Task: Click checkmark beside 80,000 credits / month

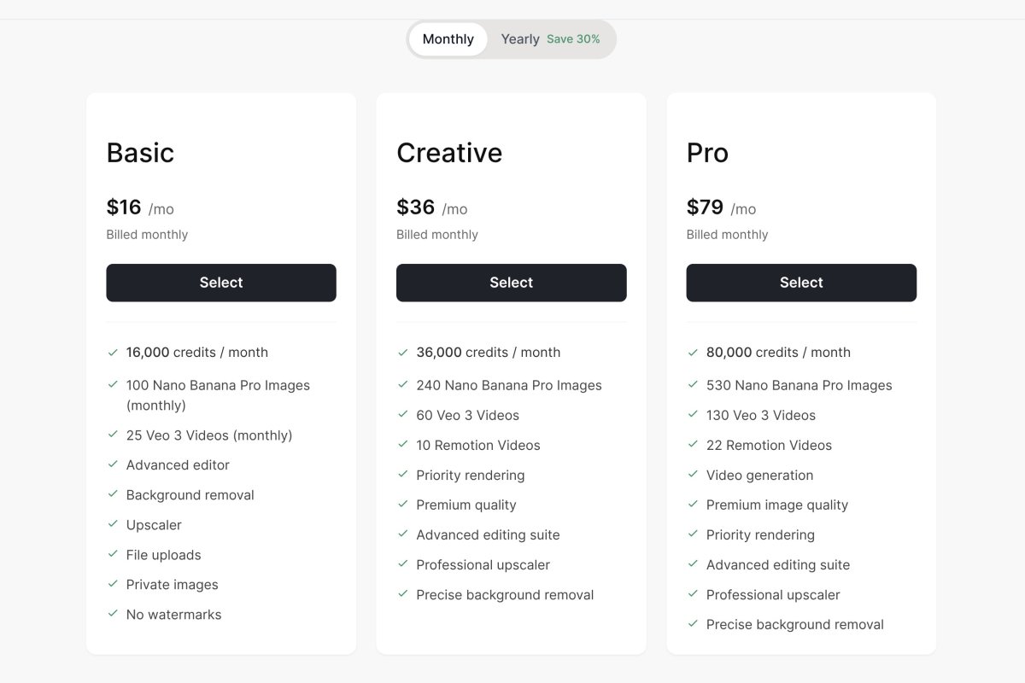Action: click(694, 352)
